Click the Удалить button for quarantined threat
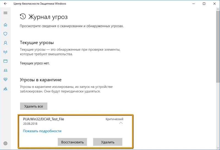 [x=108, y=142]
